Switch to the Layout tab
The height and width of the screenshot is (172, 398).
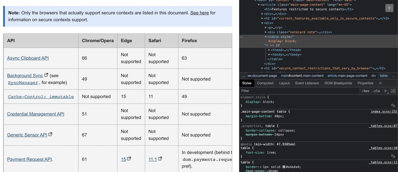tap(284, 83)
